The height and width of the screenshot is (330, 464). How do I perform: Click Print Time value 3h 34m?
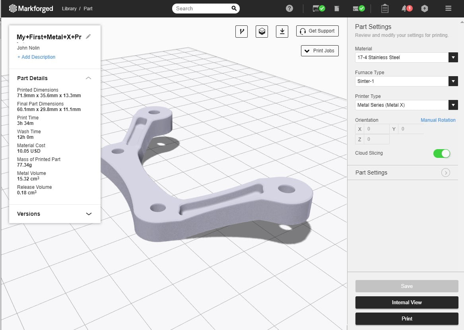(x=25, y=123)
